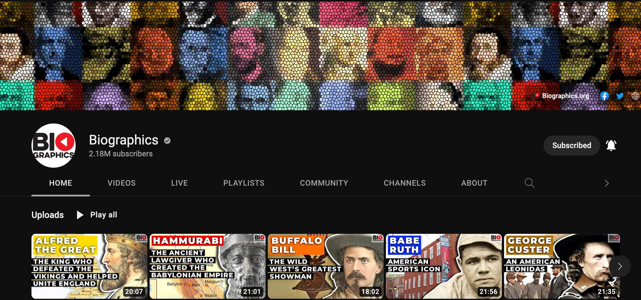Image resolution: width=641 pixels, height=300 pixels.
Task: Open the LIVE tab
Action: (179, 183)
